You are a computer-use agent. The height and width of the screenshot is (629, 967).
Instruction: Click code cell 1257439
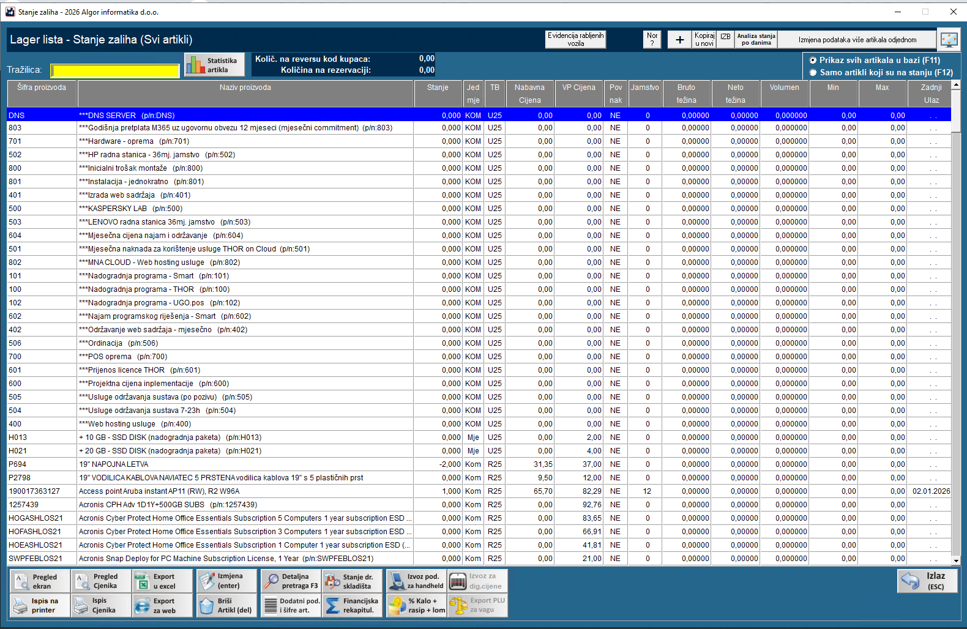coord(42,505)
